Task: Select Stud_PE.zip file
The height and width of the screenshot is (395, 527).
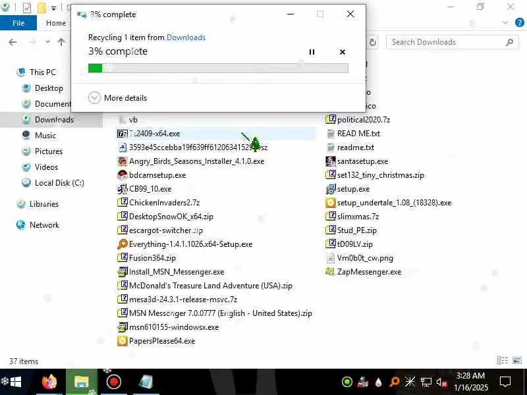Action: pos(351,230)
